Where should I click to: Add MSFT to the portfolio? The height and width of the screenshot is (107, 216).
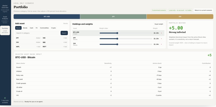pyautogui.click(x=55, y=47)
